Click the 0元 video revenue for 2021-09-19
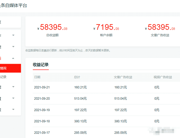 [157, 110]
